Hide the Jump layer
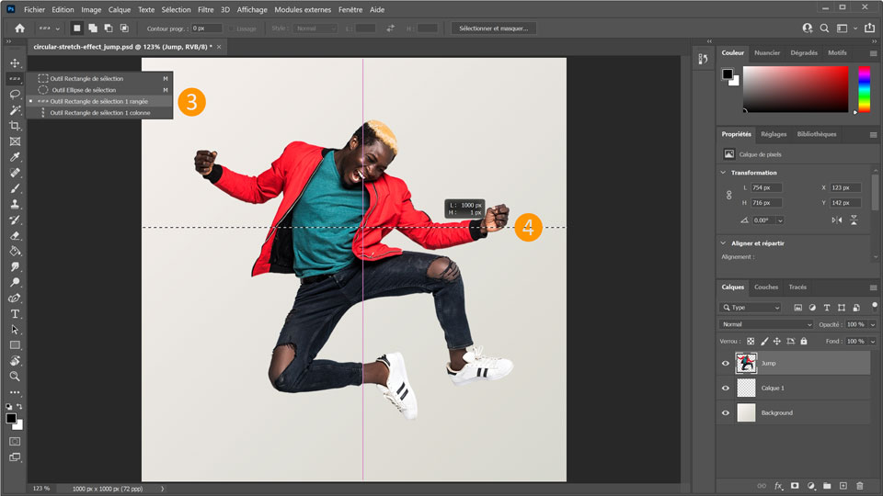This screenshot has height=496, width=883. click(x=726, y=364)
